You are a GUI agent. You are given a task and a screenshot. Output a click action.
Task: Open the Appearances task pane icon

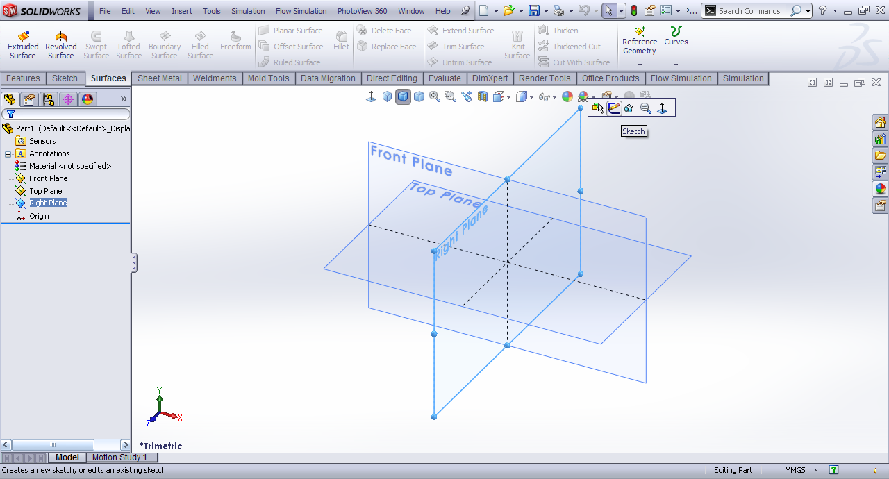pos(881,189)
